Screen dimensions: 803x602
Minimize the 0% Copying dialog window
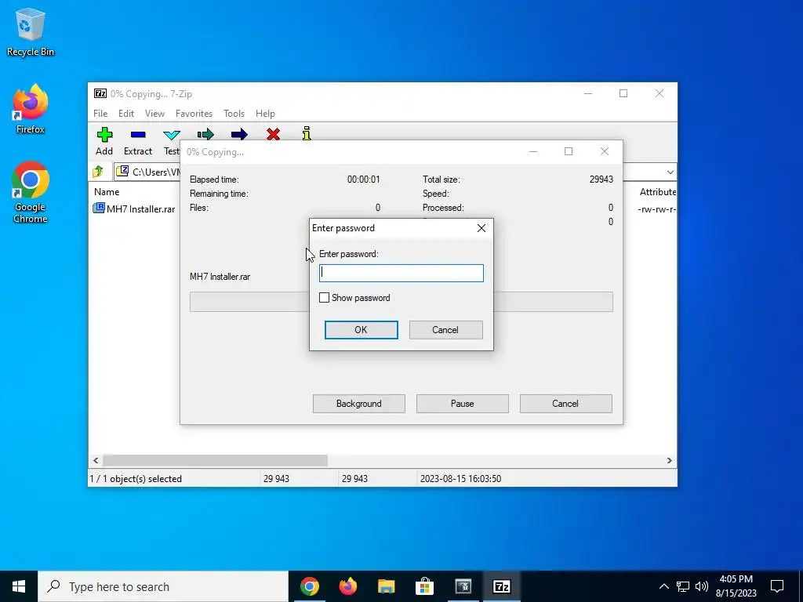pyautogui.click(x=533, y=151)
